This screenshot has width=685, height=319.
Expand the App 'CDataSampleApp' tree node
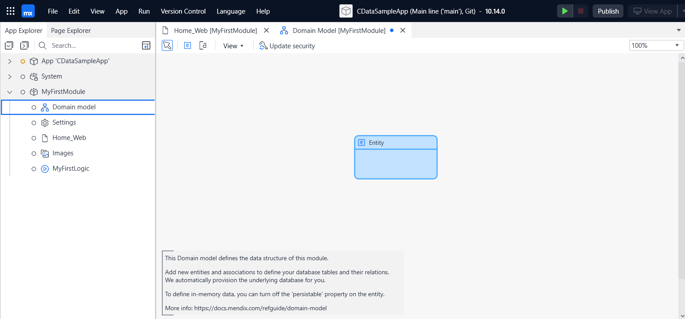tap(10, 61)
